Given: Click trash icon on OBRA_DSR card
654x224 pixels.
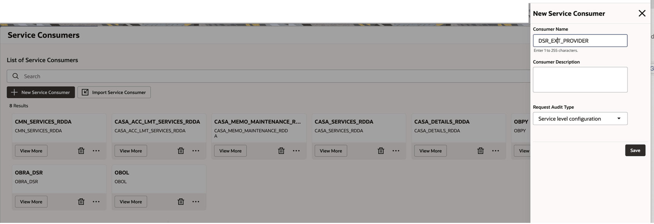Looking at the screenshot, I should click(x=81, y=202).
